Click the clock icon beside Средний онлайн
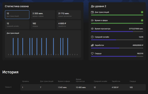The image size is (148, 94). pos(92,37)
